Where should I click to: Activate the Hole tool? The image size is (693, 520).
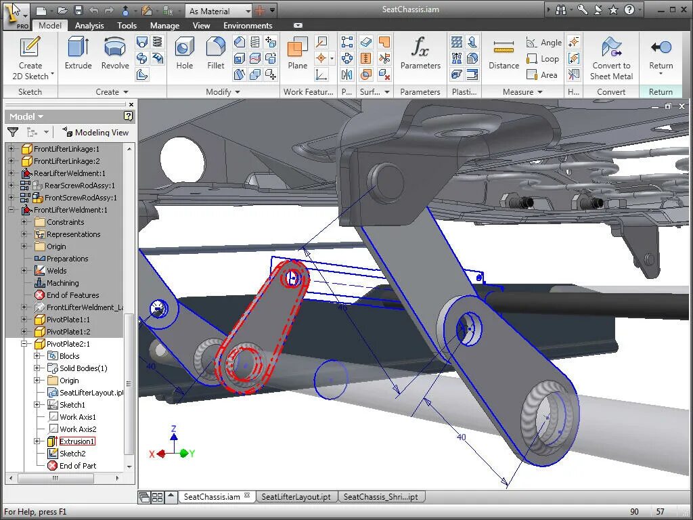pyautogui.click(x=184, y=53)
